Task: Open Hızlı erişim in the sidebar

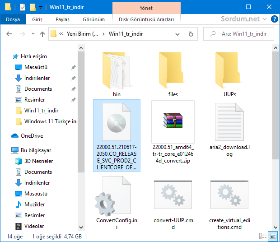Action: point(30,56)
